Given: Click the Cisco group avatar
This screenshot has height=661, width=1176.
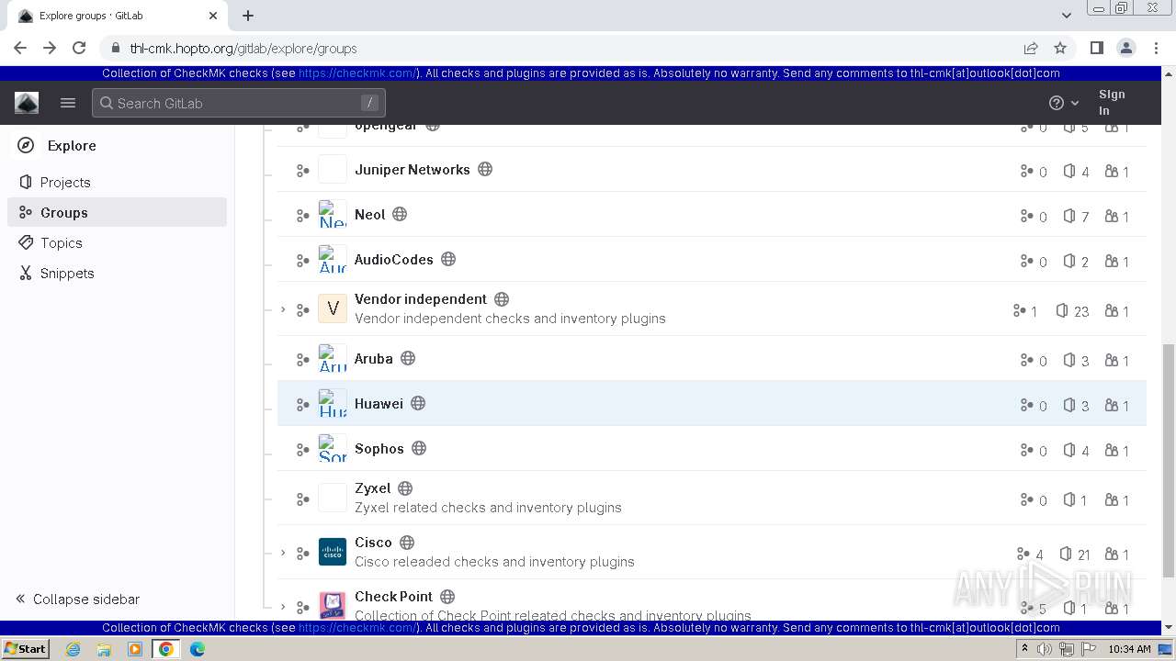Looking at the screenshot, I should [x=333, y=552].
